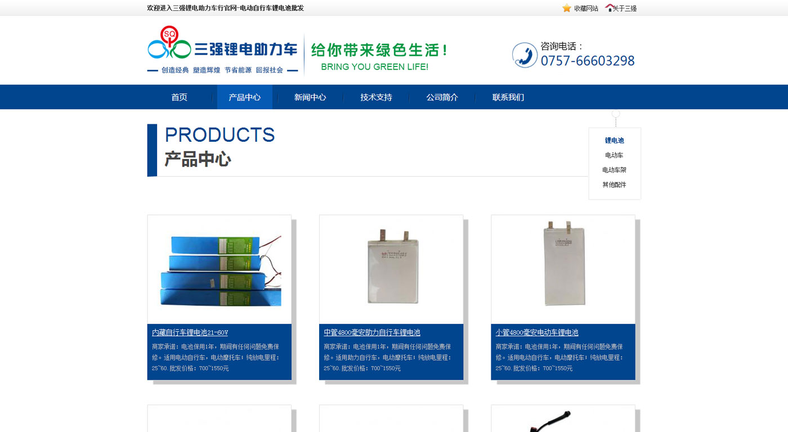Open the 公司简介 page
Viewport: 788px width, 432px height.
(x=442, y=97)
